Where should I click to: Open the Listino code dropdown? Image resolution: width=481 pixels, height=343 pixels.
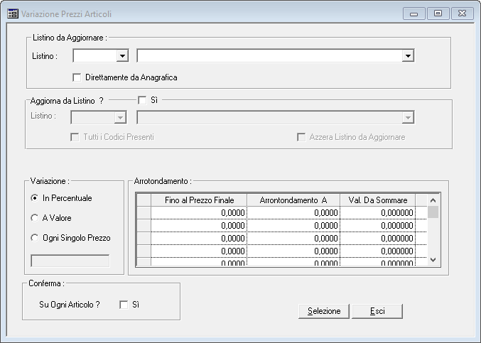click(x=122, y=55)
